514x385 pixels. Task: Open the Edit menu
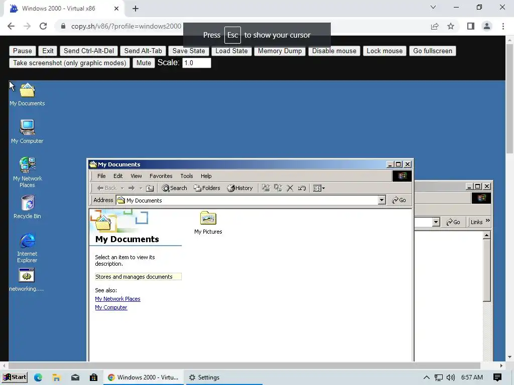pos(118,176)
